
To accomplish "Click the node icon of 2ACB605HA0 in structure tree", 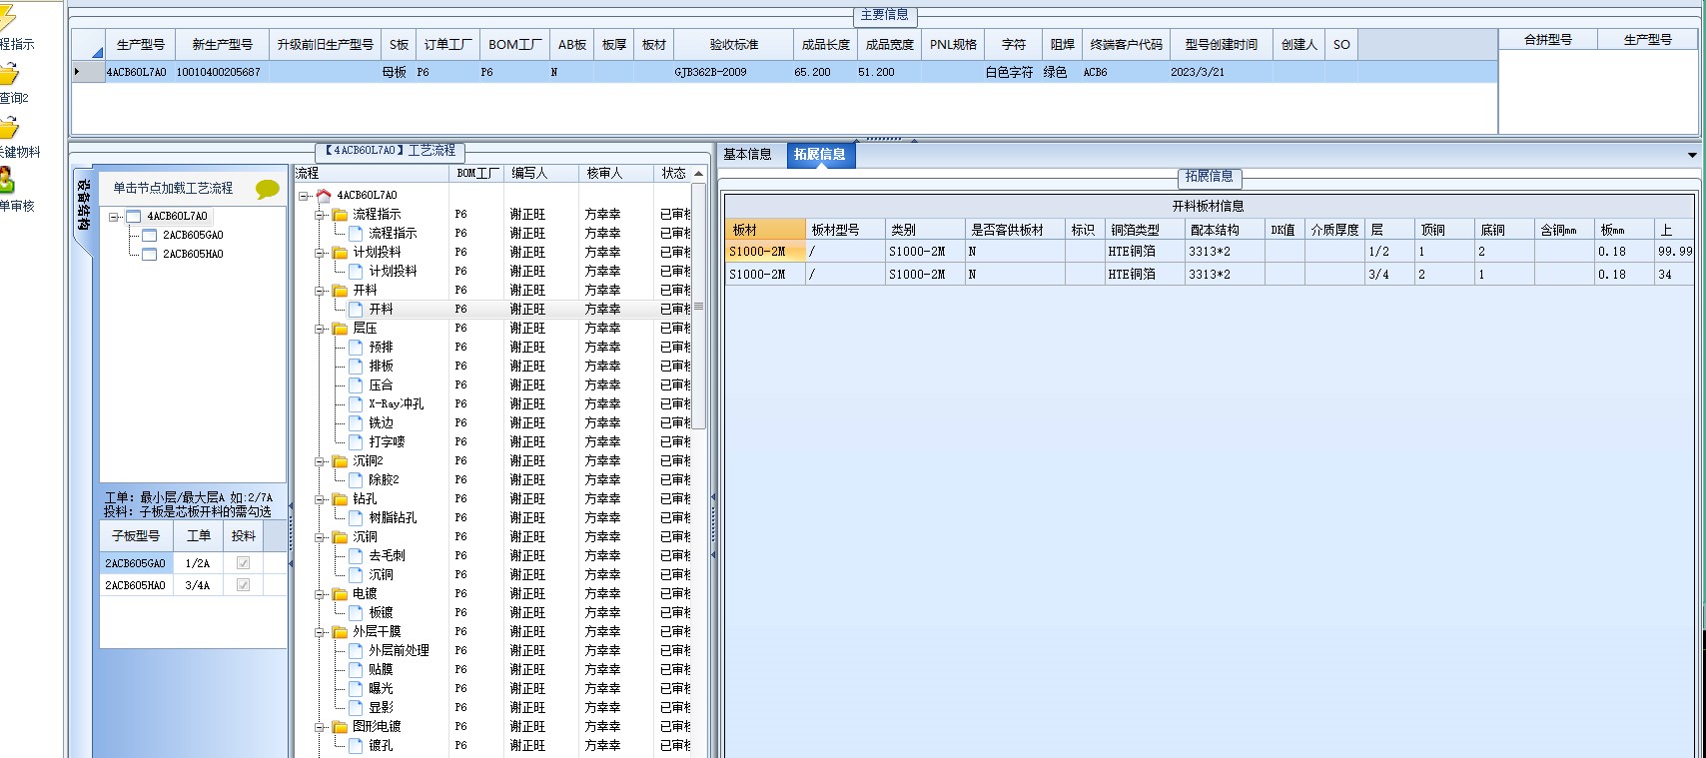I will point(150,255).
